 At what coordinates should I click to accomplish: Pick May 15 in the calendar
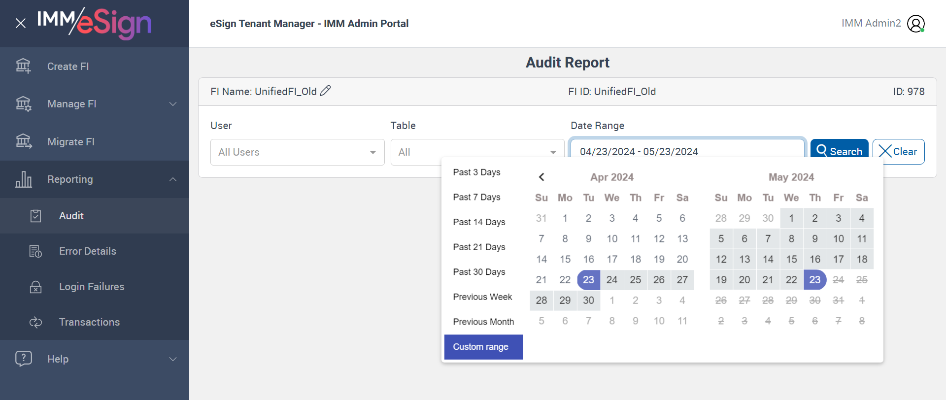tap(791, 259)
